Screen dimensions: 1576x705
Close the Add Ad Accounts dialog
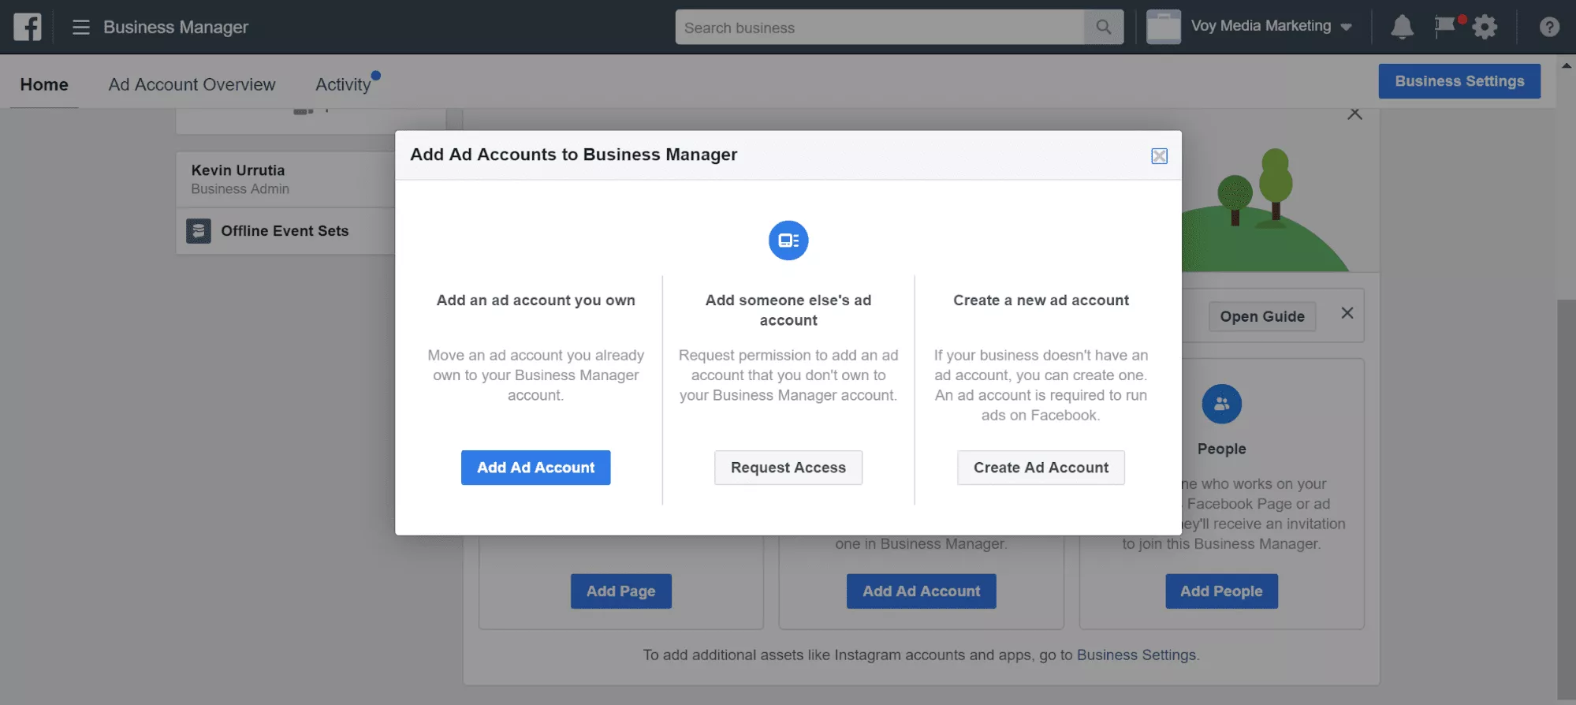[x=1159, y=156]
